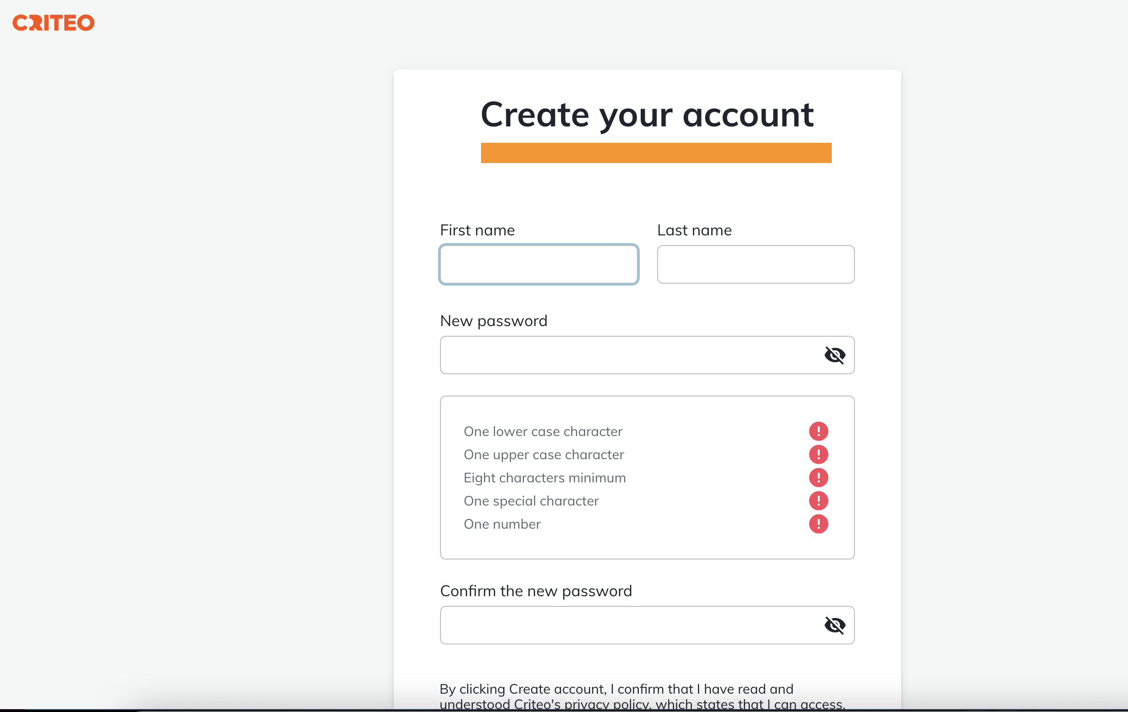1128x712 pixels.
Task: Focus the First name field
Action: pos(539,264)
